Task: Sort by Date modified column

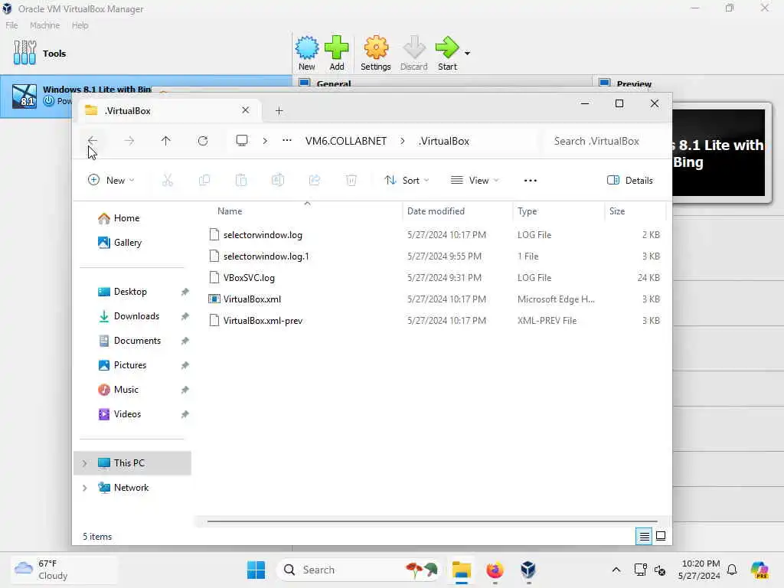Action: pos(436,211)
